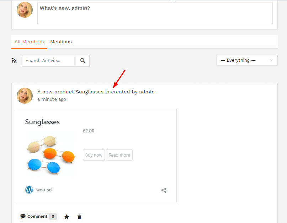The height and width of the screenshot is (223, 287).
Task: Mark activity as favorite with star icon
Action: (x=67, y=217)
